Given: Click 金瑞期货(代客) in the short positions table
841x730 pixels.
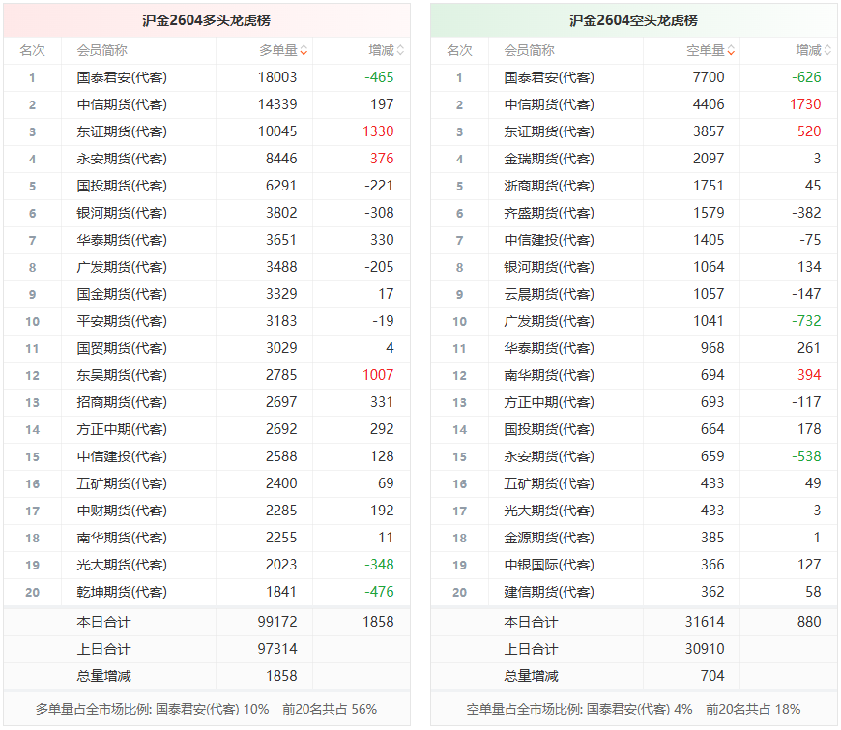Looking at the screenshot, I should point(549,159).
